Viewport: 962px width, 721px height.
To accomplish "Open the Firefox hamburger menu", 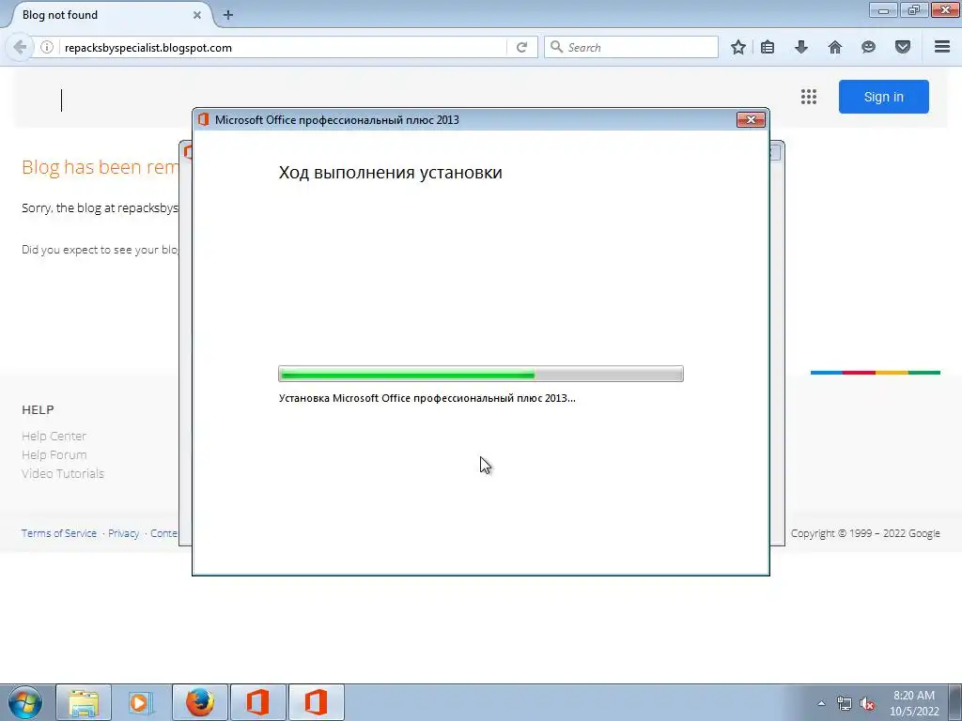I will 942,47.
